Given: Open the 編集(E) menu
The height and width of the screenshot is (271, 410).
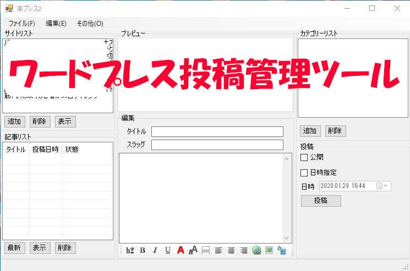Looking at the screenshot, I should 56,24.
